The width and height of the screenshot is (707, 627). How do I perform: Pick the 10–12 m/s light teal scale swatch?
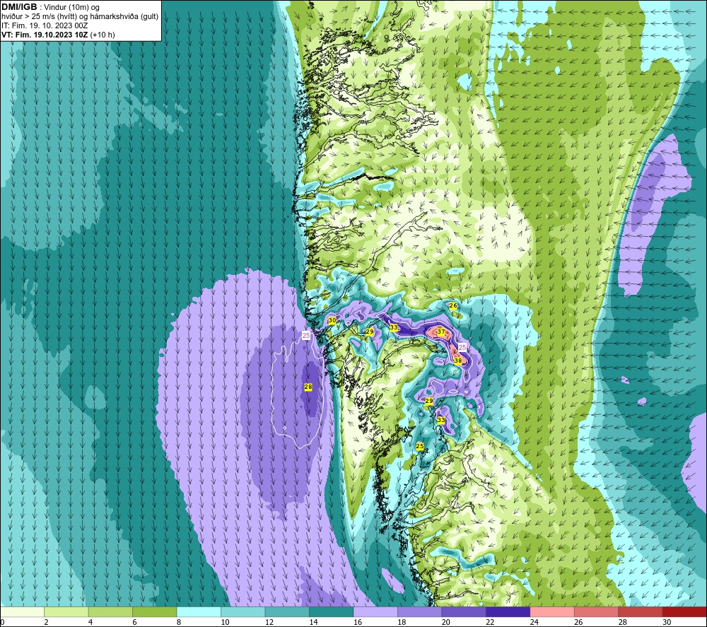pos(243,612)
